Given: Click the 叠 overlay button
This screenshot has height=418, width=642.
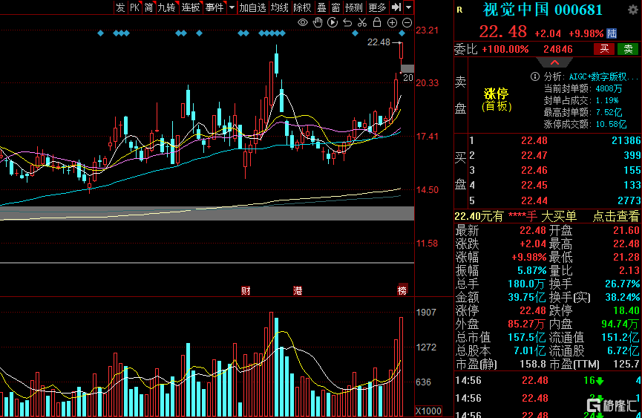Looking at the screenshot, I should tap(322, 7).
